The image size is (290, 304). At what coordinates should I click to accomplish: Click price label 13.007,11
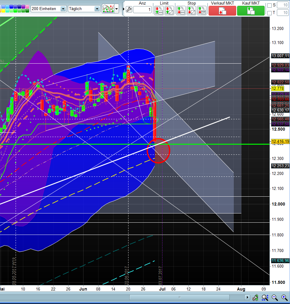click(280, 56)
